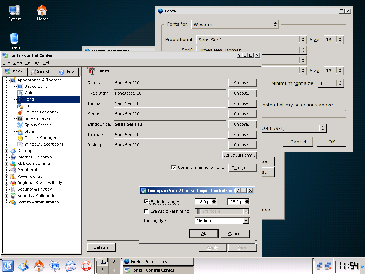365x274 pixels.
Task: Expand the Desktop tree node
Action: click(7, 151)
